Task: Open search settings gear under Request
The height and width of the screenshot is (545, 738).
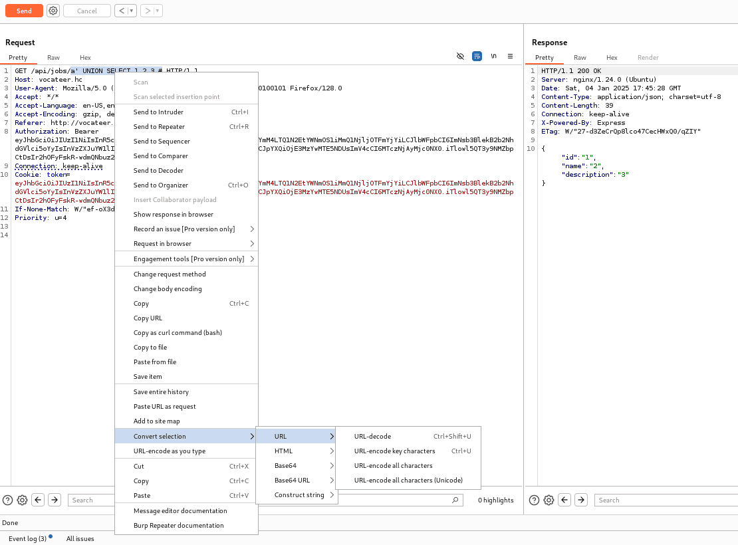Action: pyautogui.click(x=22, y=500)
